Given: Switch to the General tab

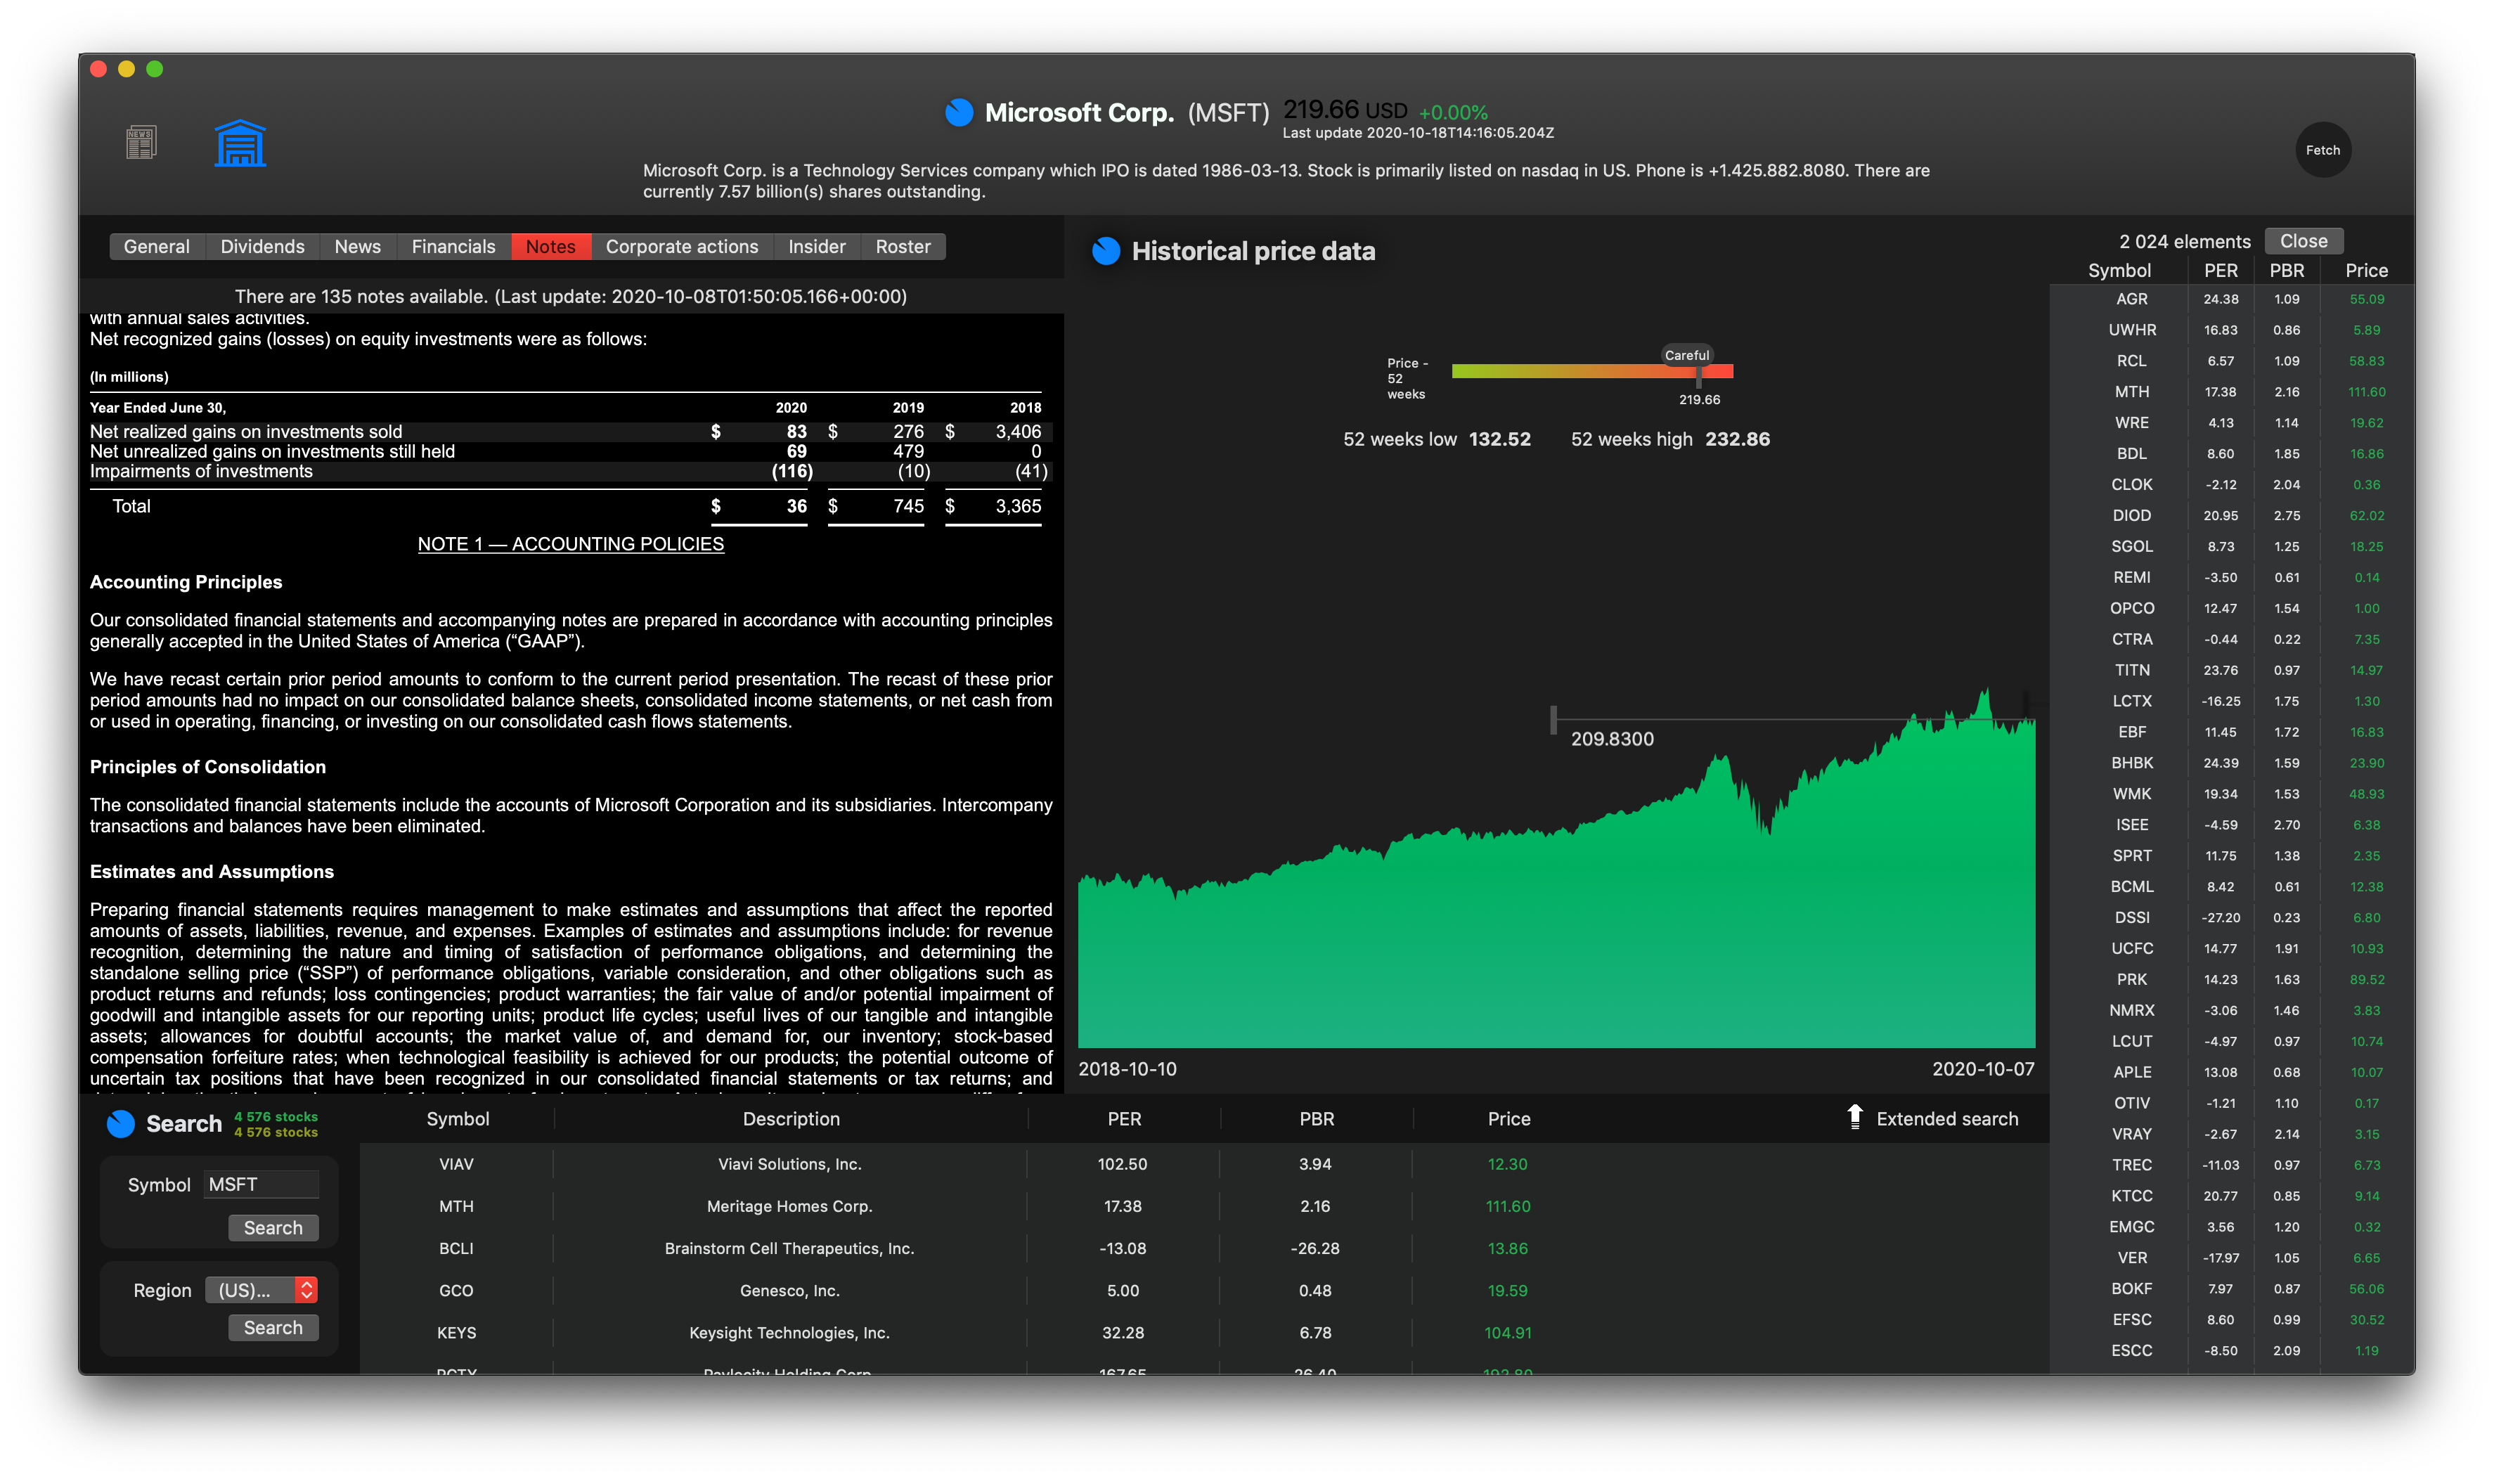Looking at the screenshot, I should [157, 246].
